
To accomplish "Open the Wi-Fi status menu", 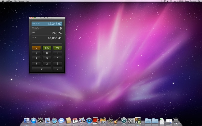I will pyautogui.click(x=165, y=1).
